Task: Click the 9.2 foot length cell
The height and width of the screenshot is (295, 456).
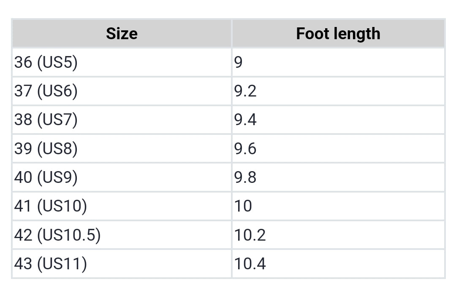Action: pos(245,91)
